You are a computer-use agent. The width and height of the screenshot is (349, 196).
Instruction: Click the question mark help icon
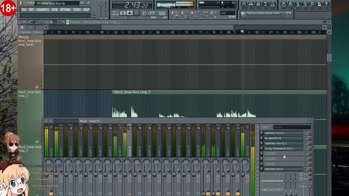[x=326, y=4]
